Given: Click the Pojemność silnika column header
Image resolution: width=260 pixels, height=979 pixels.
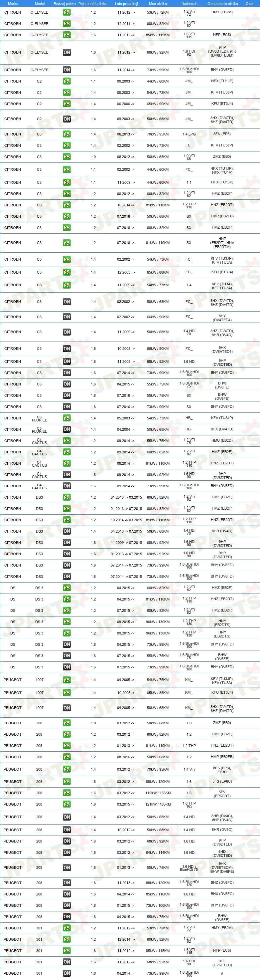Looking at the screenshot, I should pos(93,3).
